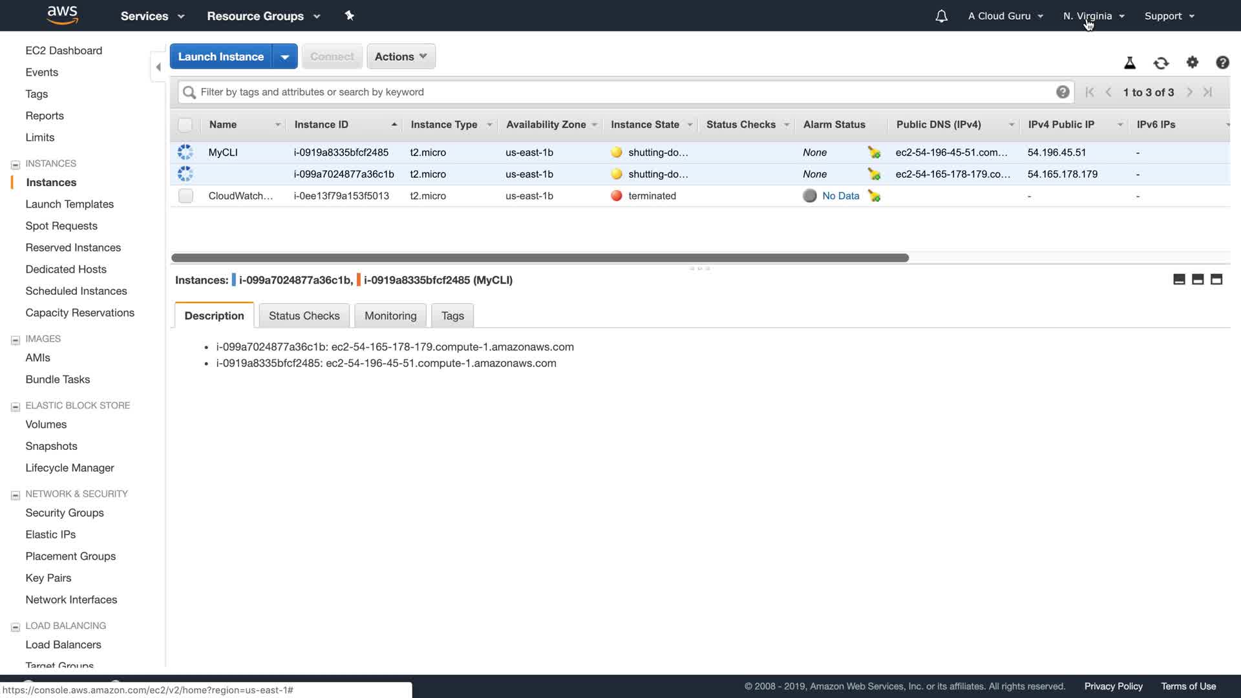Click the No Data alarm link

[840, 196]
